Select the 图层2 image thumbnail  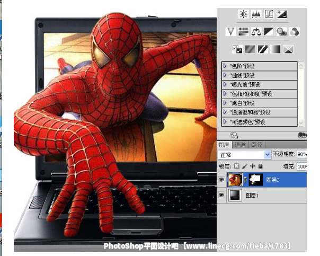[x=235, y=180]
